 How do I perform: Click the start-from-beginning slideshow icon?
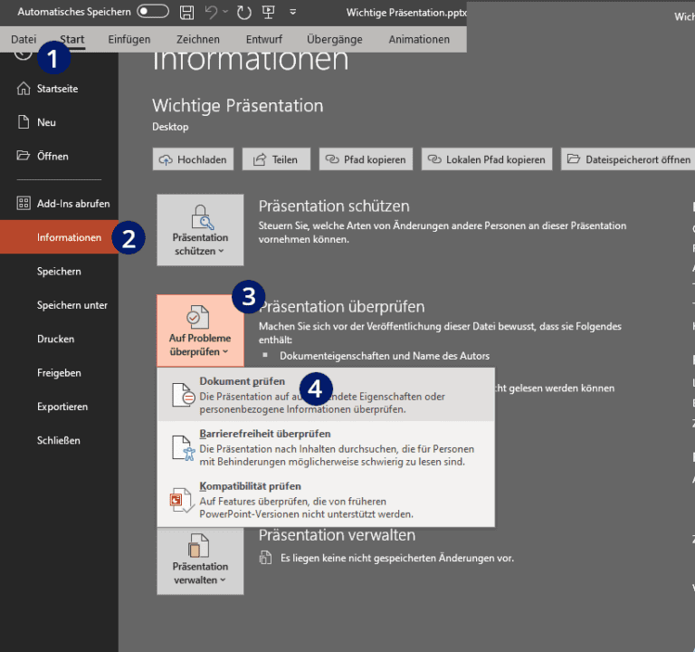click(x=269, y=13)
